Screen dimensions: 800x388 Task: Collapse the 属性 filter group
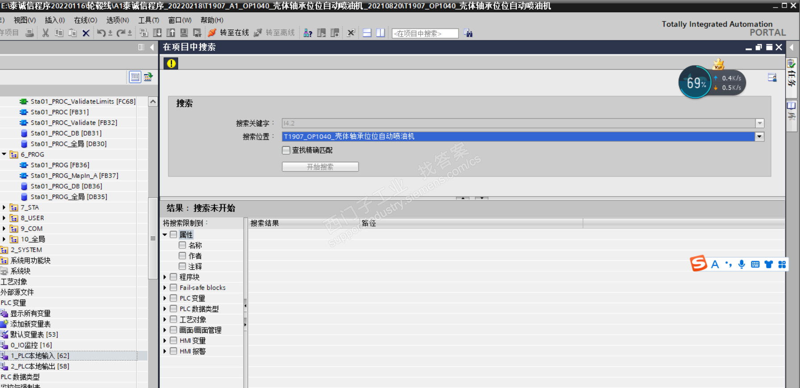(x=165, y=235)
